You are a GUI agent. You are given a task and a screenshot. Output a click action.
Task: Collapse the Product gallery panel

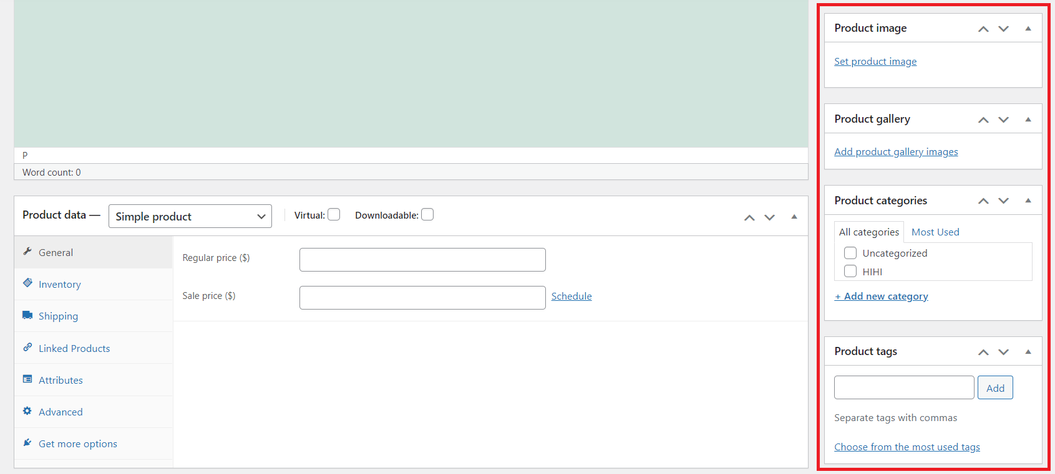coord(1028,120)
